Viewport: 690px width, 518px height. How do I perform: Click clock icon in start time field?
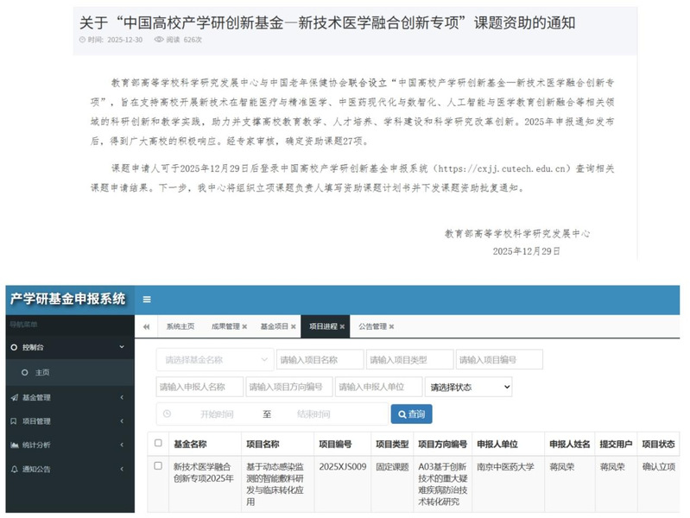coord(167,414)
